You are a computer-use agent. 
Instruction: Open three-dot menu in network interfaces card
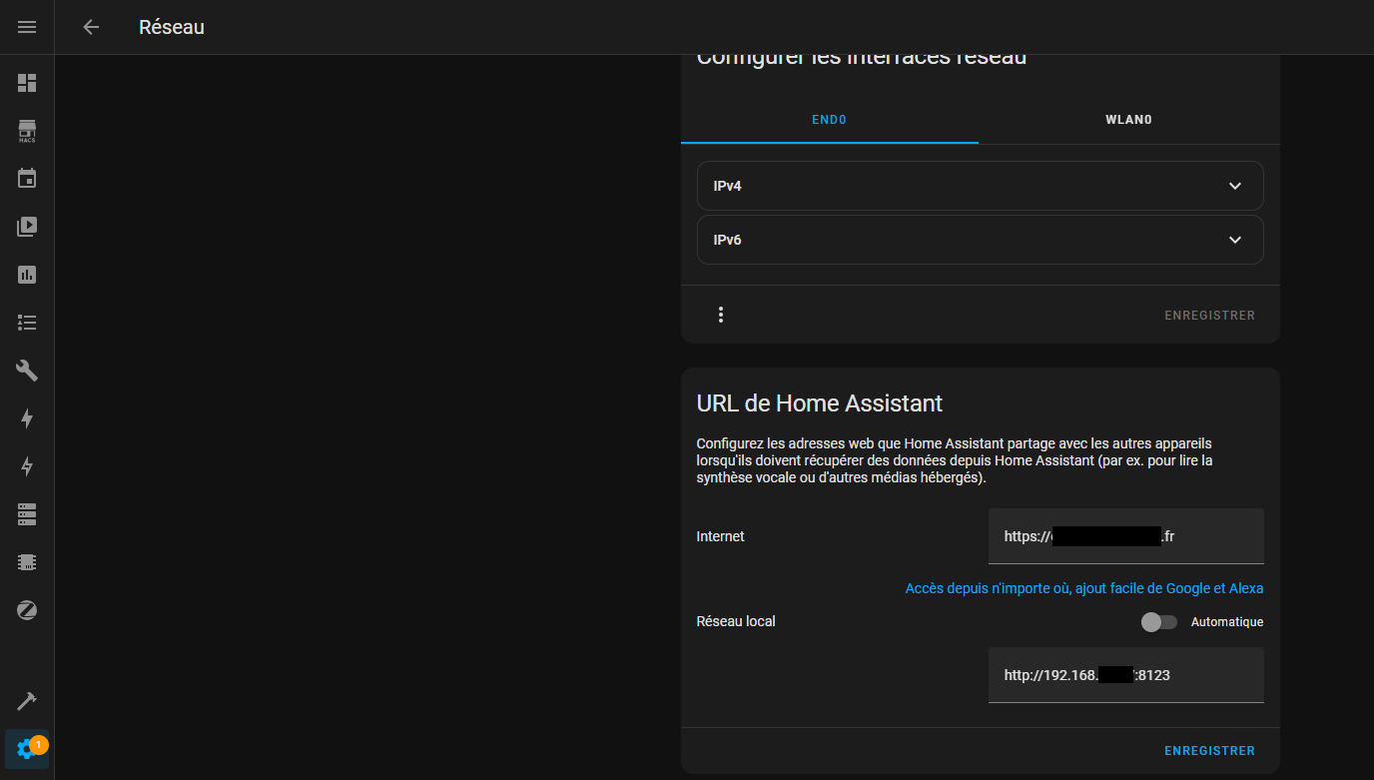(721, 315)
